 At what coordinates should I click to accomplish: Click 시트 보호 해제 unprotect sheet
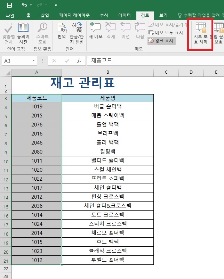click(x=200, y=33)
